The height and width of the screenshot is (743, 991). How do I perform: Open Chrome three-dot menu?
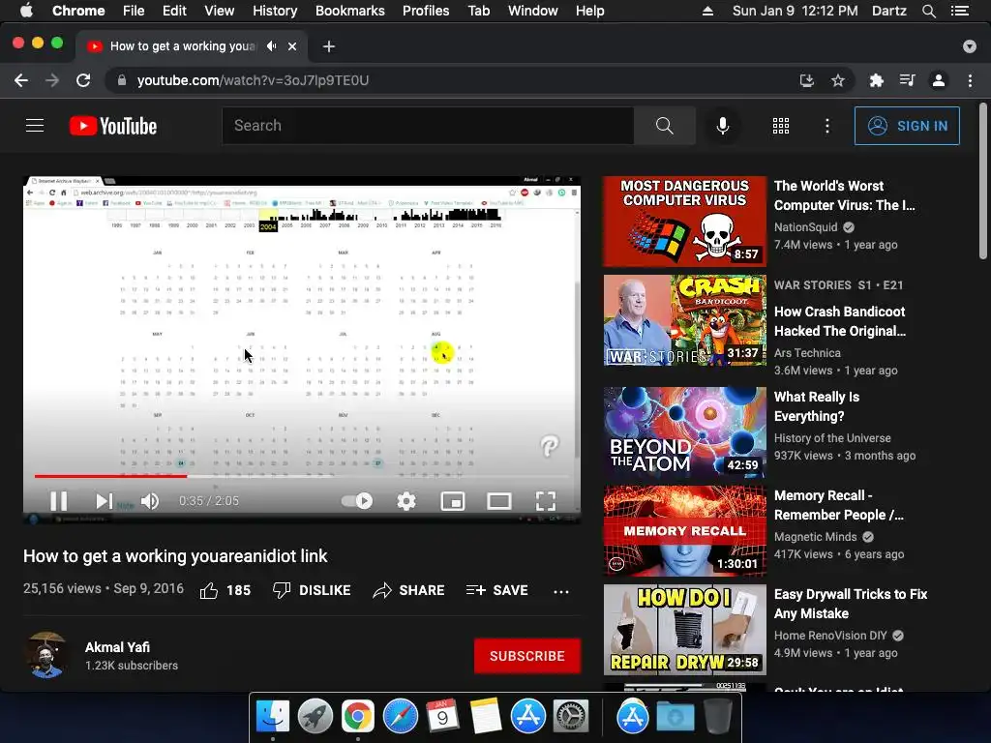coord(970,80)
